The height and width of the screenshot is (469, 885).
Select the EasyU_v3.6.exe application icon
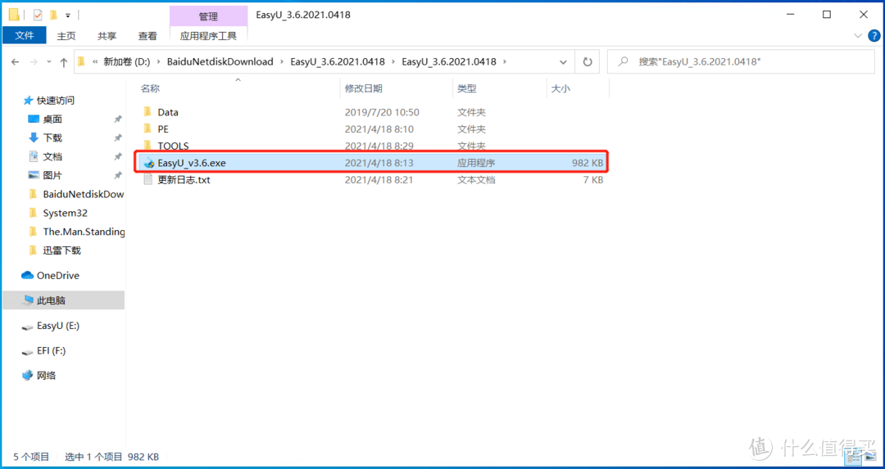148,163
